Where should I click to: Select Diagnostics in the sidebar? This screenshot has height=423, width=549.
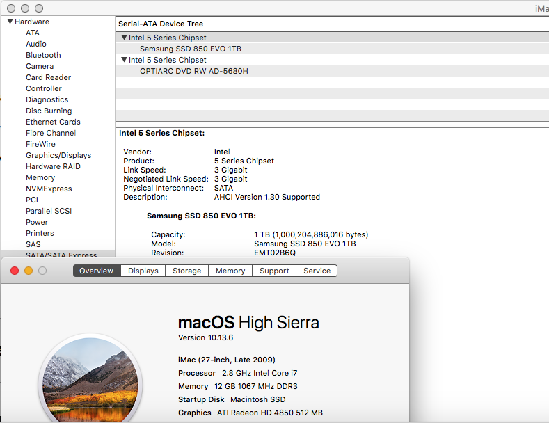(47, 99)
